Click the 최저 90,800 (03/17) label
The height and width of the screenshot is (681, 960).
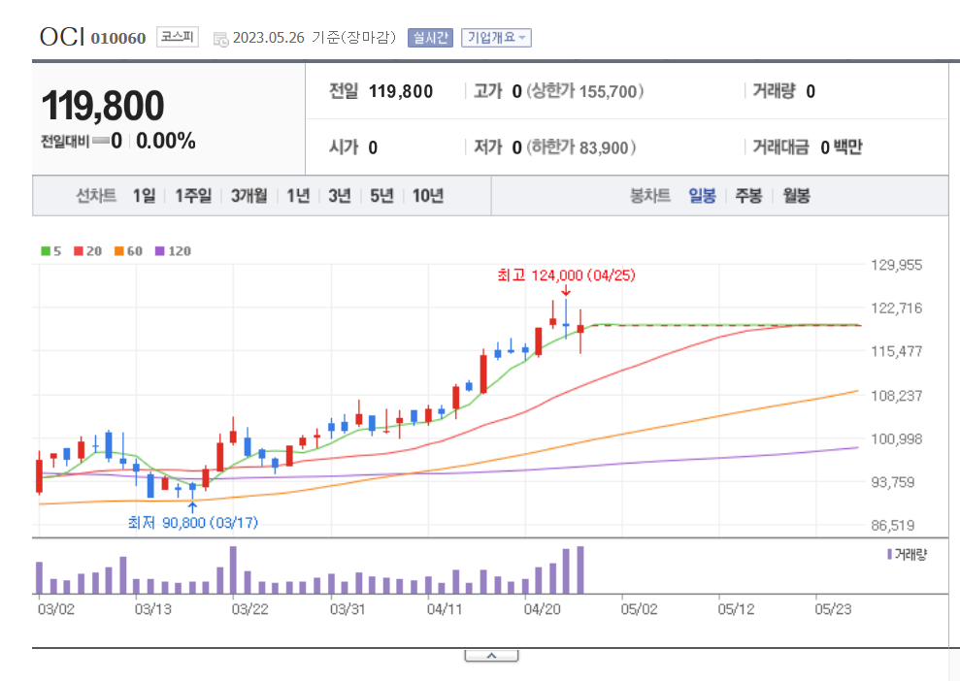click(x=193, y=523)
